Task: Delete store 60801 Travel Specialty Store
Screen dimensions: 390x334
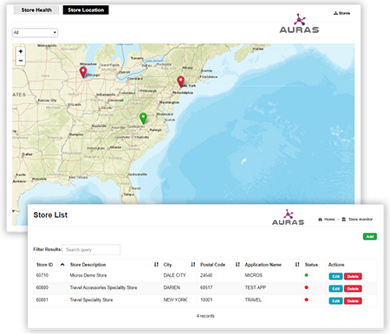Action: coord(353,301)
